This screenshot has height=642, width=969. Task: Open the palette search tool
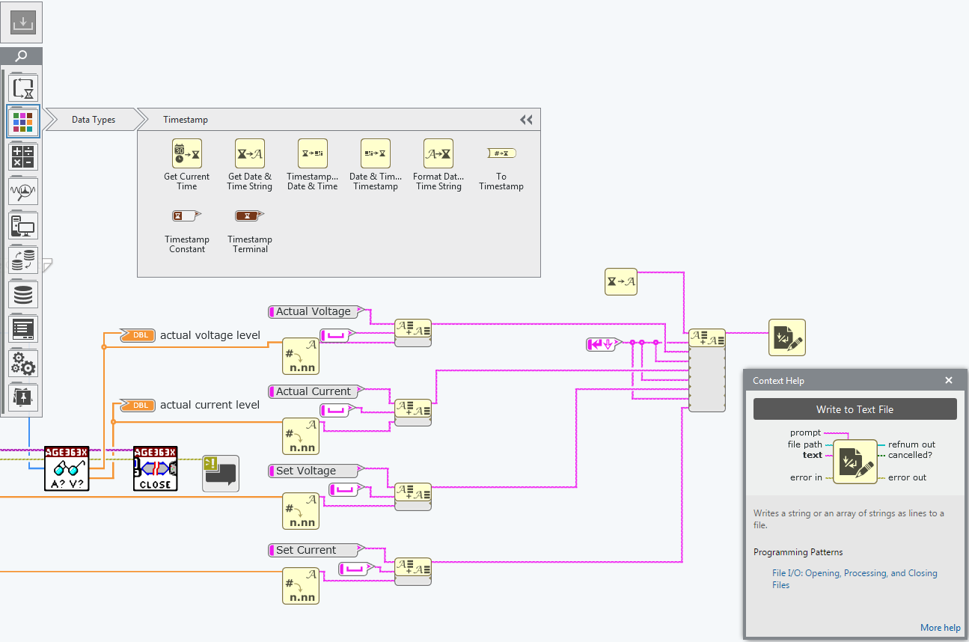pos(22,55)
